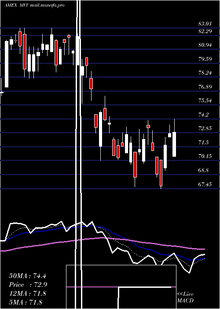Click the 74.2 price level label
The height and width of the screenshot is (309, 220).
point(204,114)
